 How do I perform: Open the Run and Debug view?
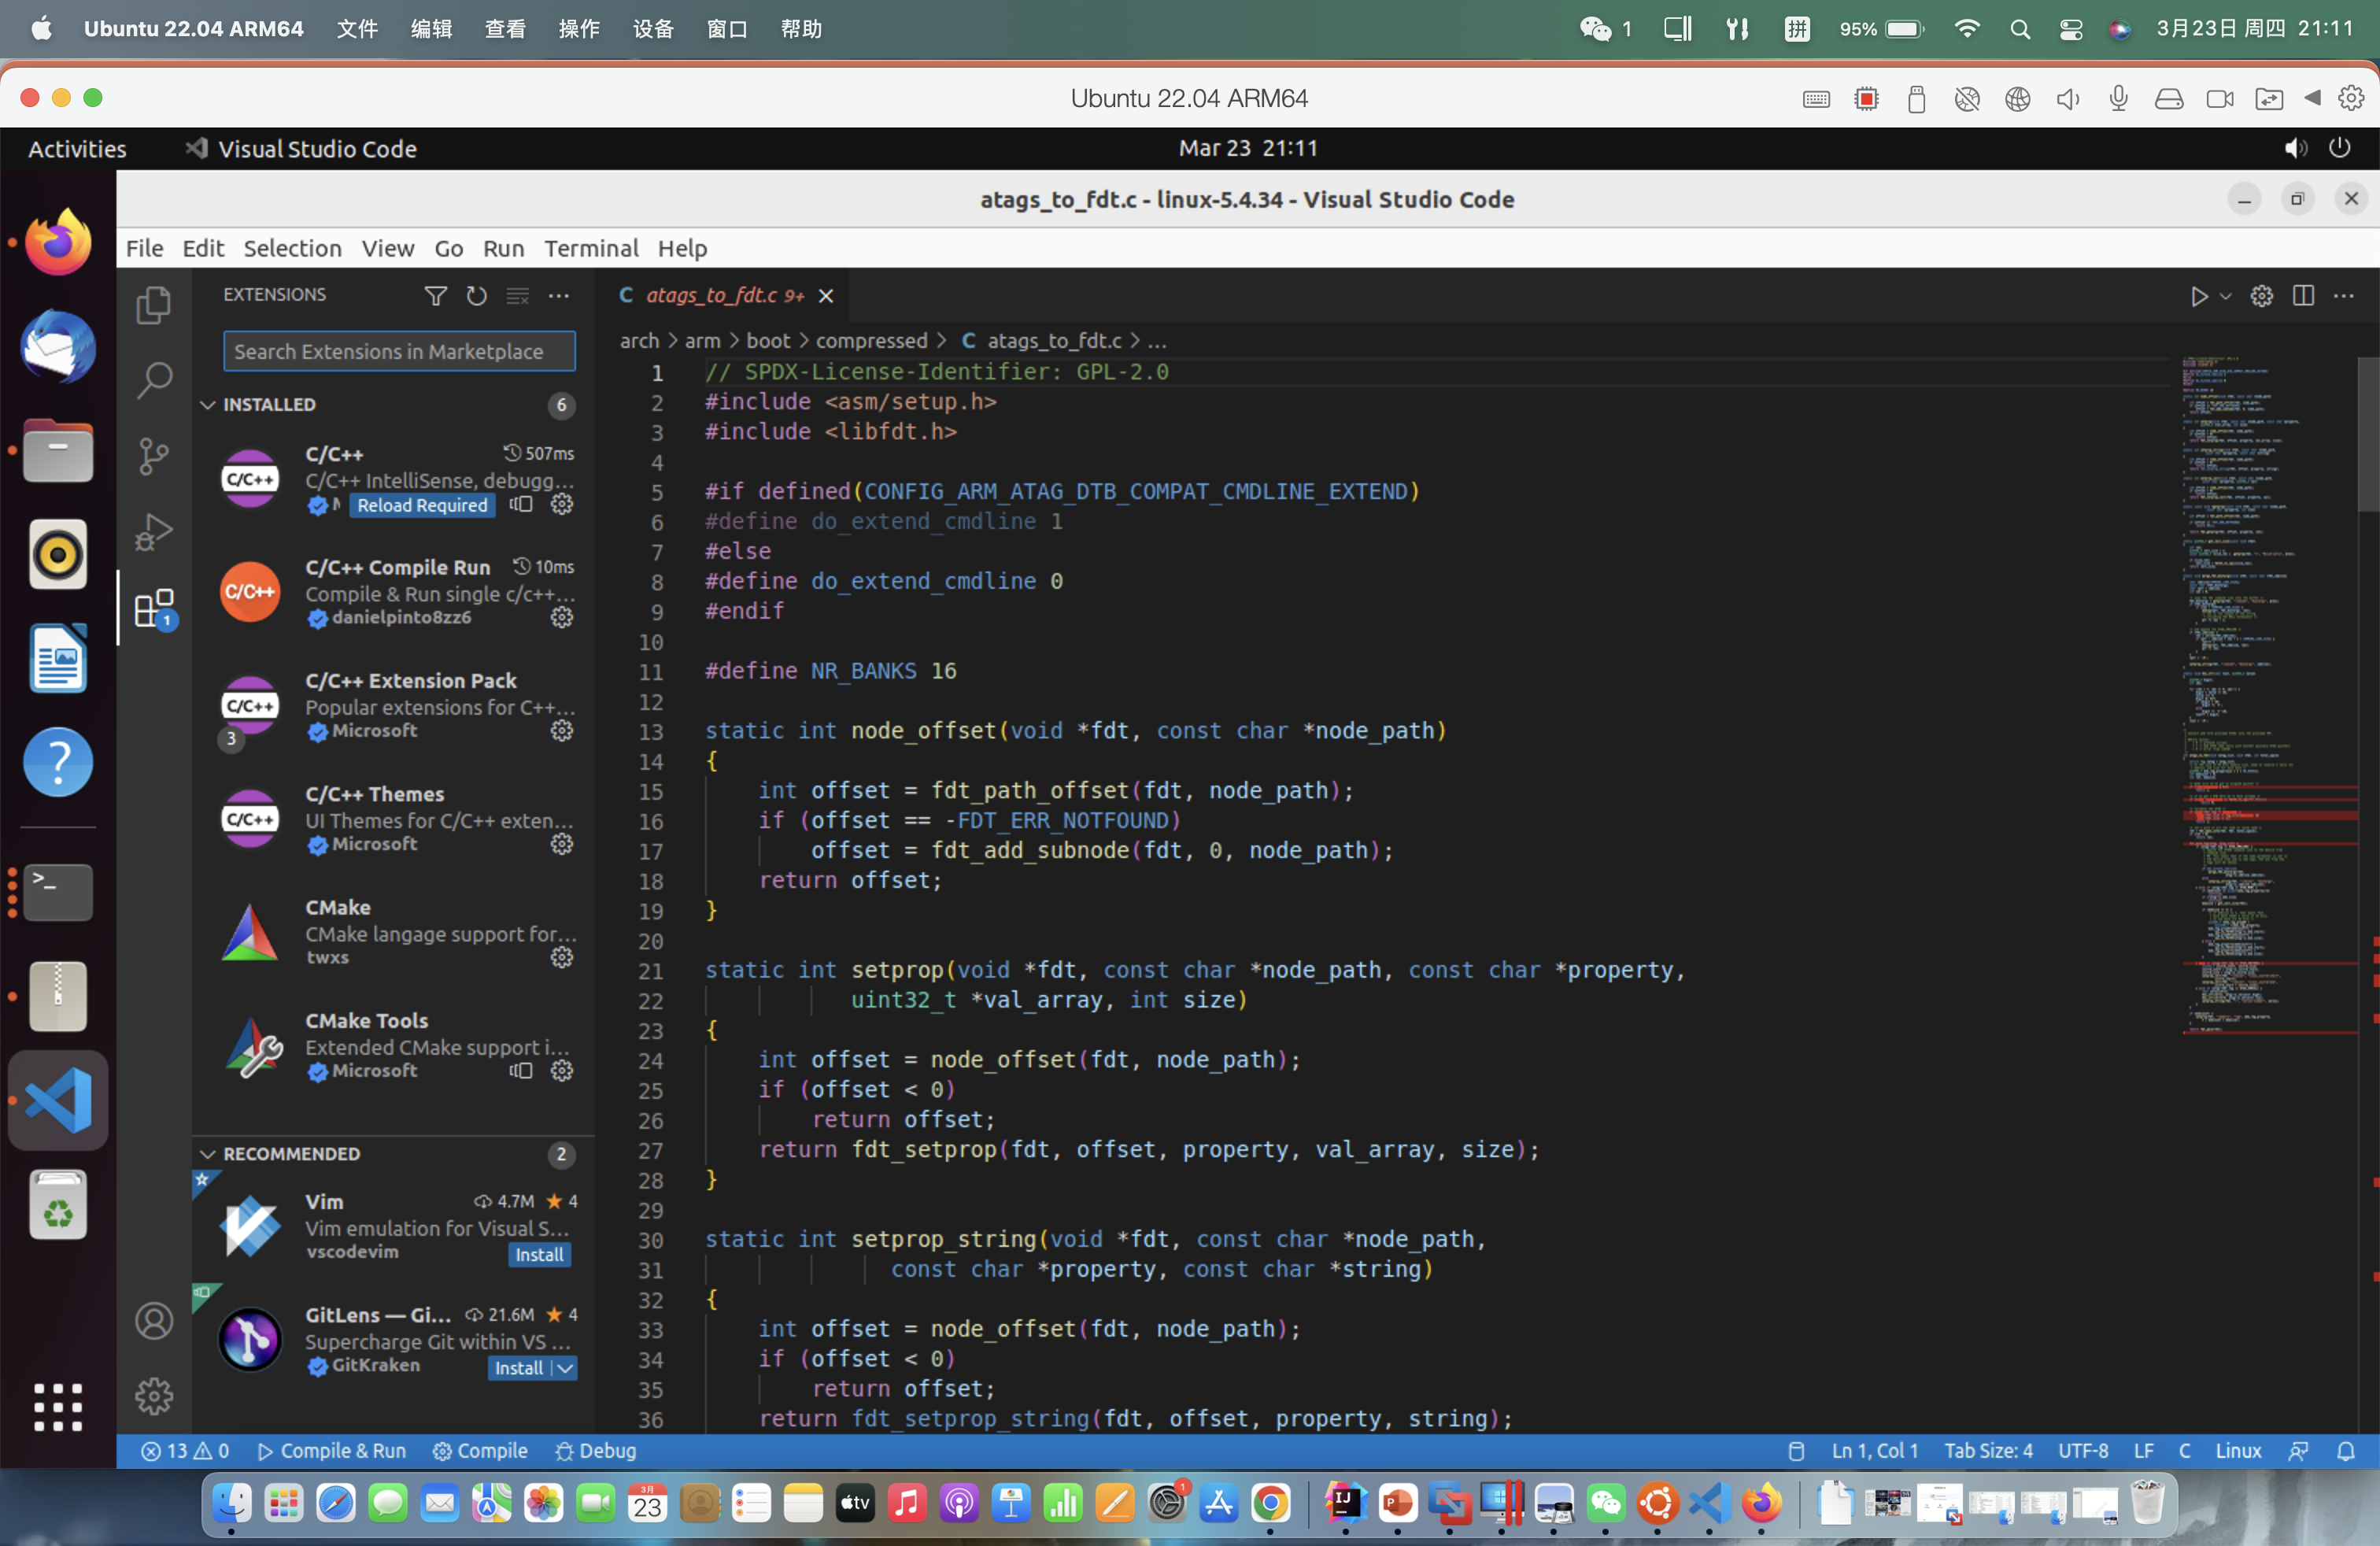point(153,532)
